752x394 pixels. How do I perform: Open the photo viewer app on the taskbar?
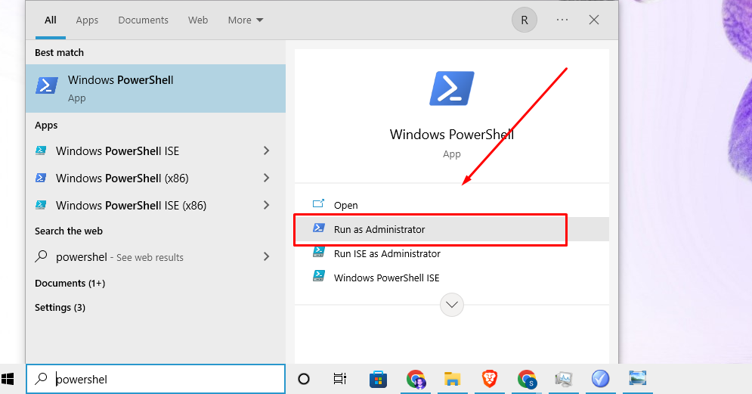pyautogui.click(x=638, y=378)
